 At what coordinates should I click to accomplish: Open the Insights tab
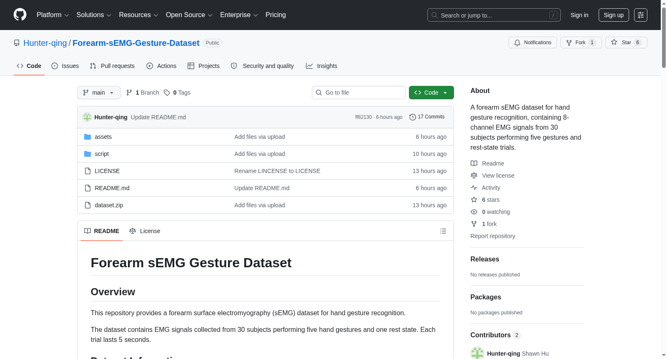pyautogui.click(x=321, y=66)
